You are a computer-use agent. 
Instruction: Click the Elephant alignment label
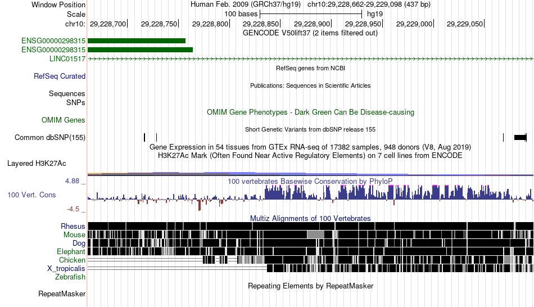[71, 252]
